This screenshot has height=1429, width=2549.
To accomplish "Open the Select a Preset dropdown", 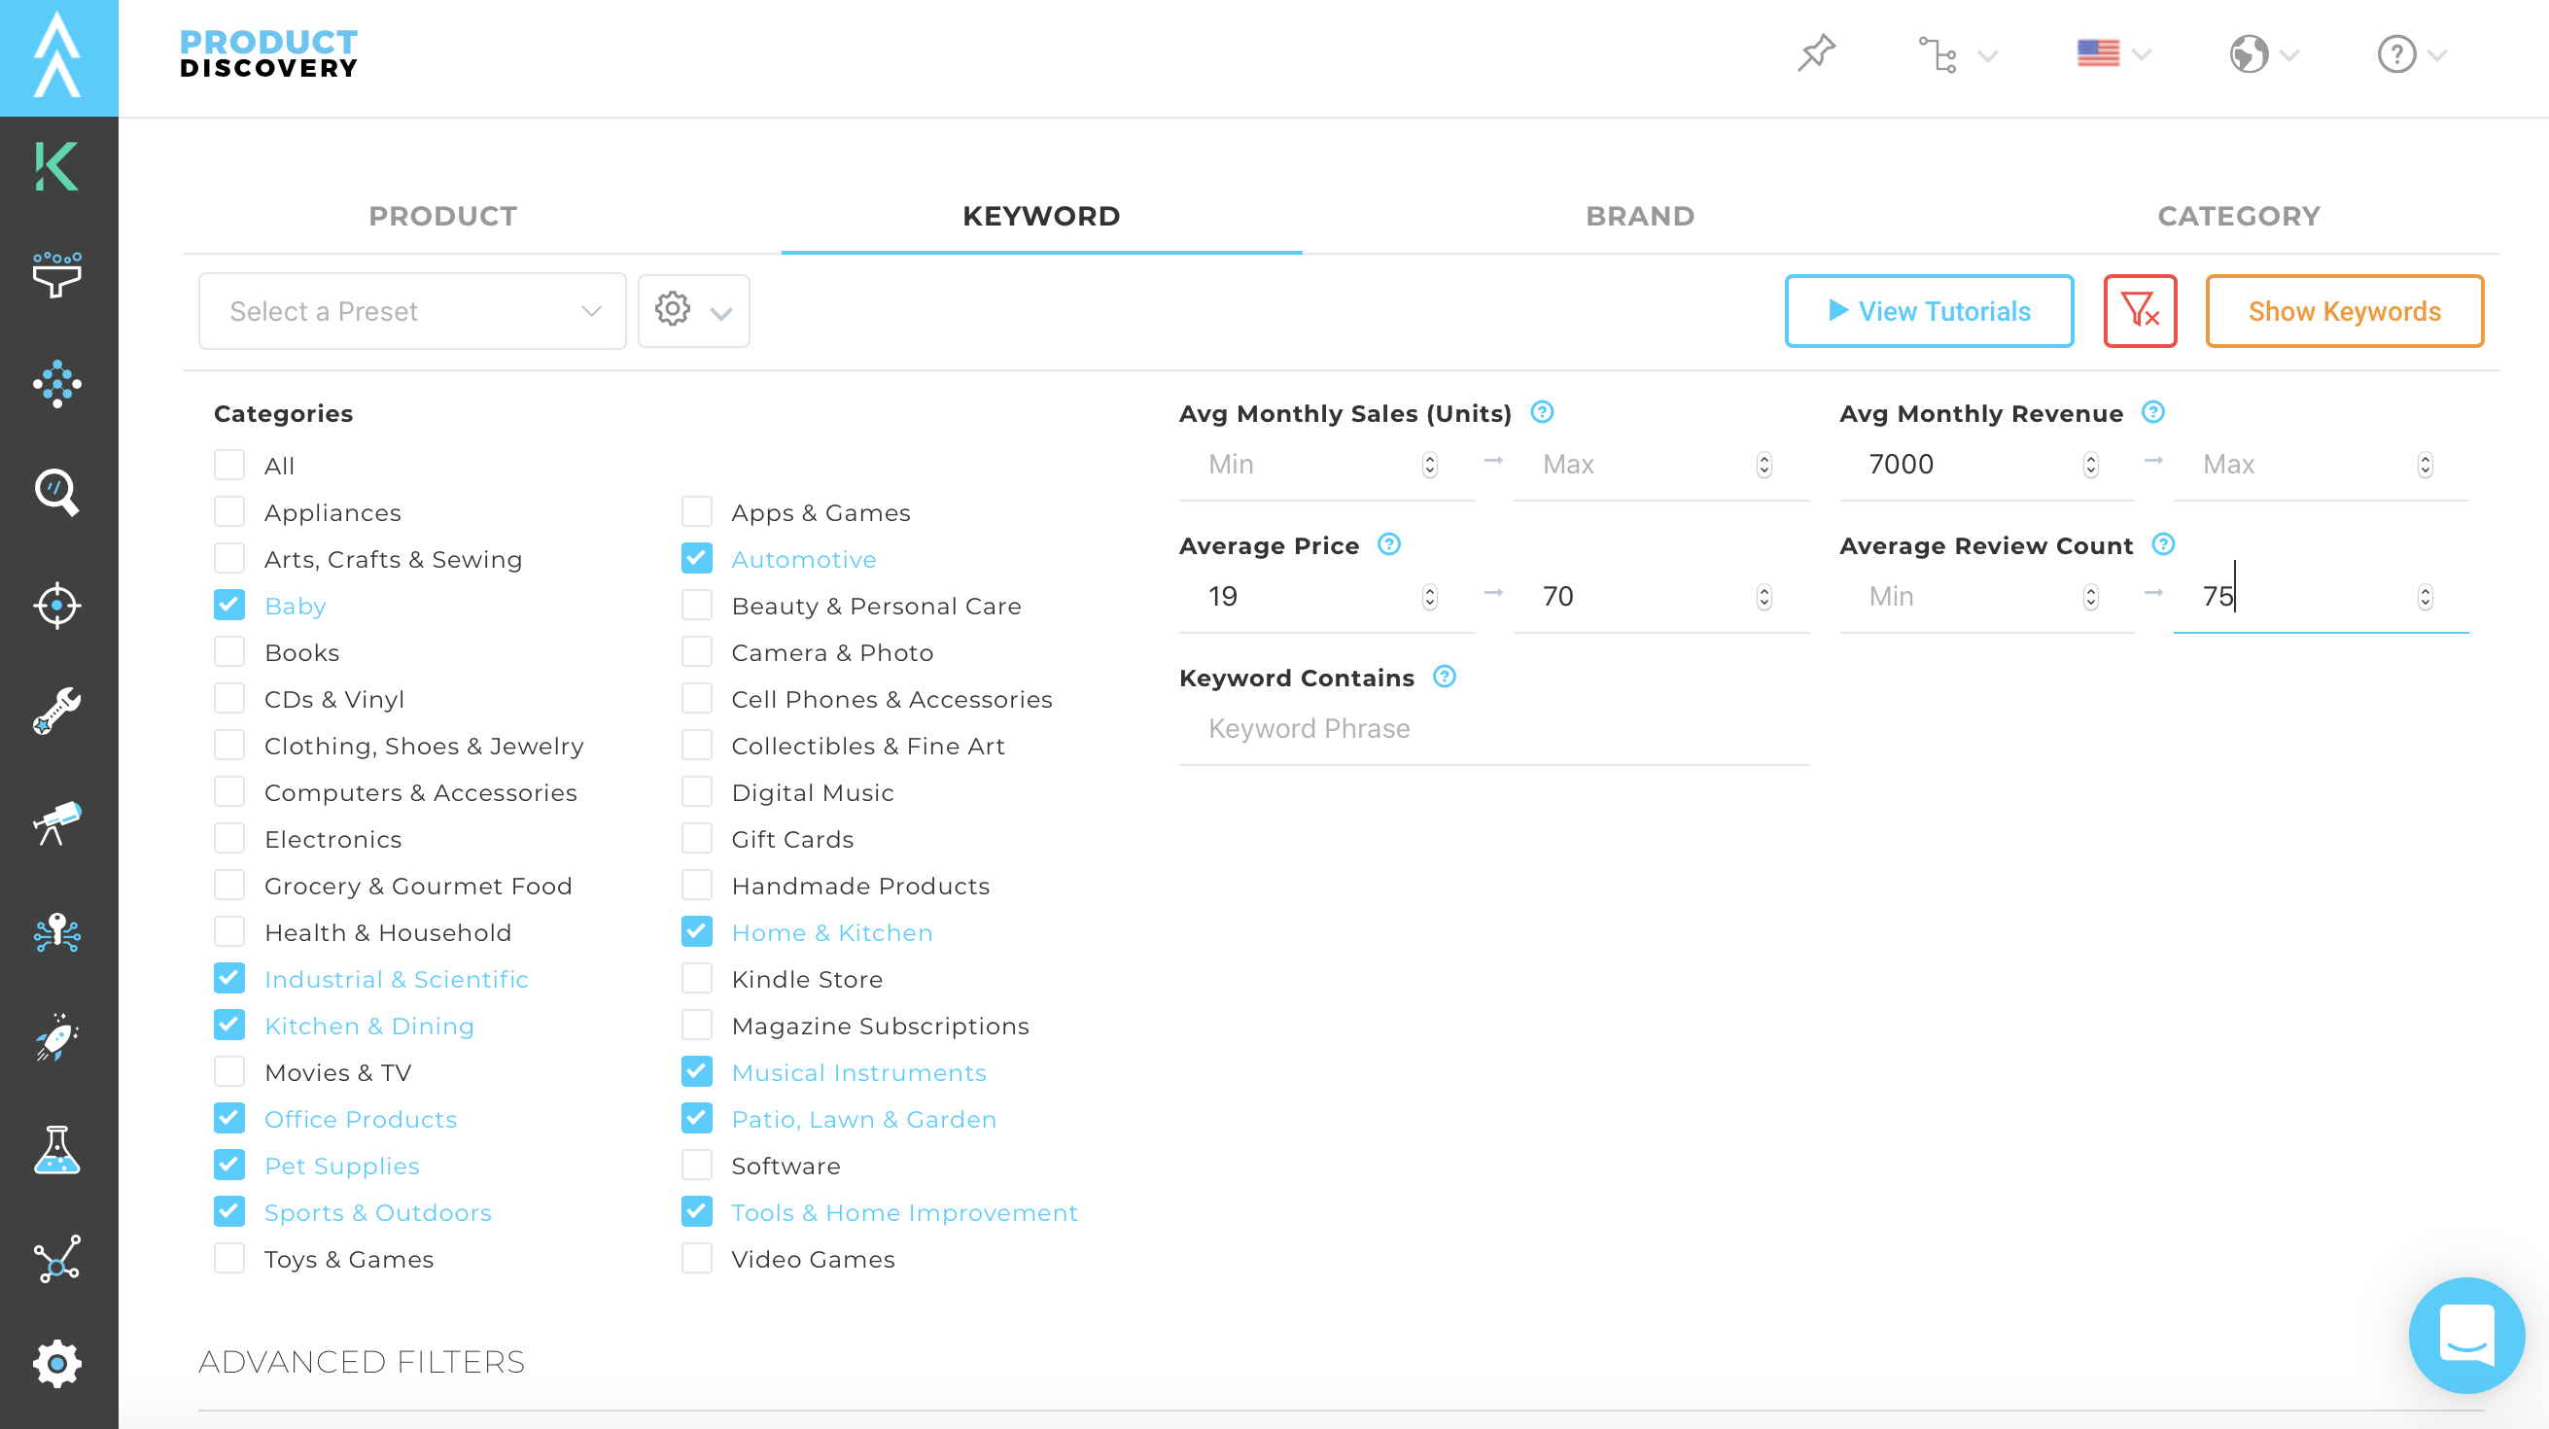I will click(411, 311).
